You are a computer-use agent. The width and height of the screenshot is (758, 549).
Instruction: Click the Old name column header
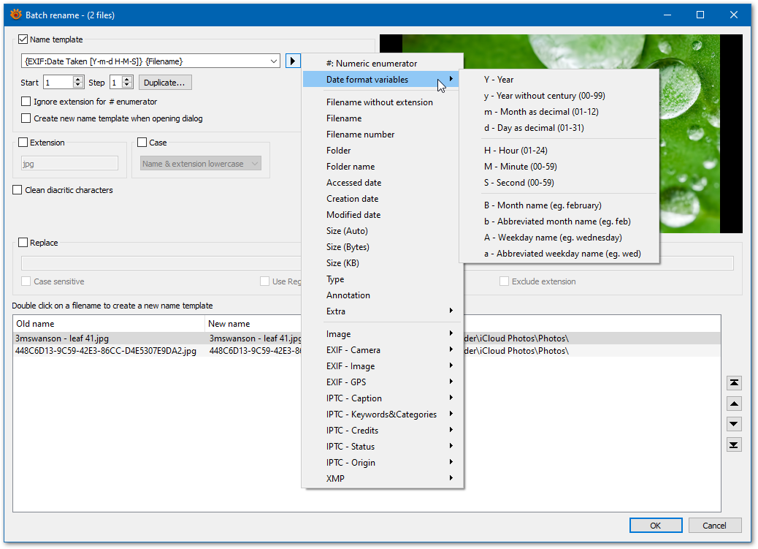(x=35, y=324)
